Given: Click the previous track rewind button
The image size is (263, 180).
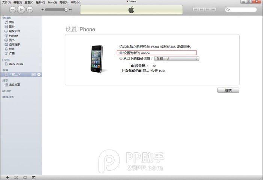Looking at the screenshot, I should [x=12, y=10].
